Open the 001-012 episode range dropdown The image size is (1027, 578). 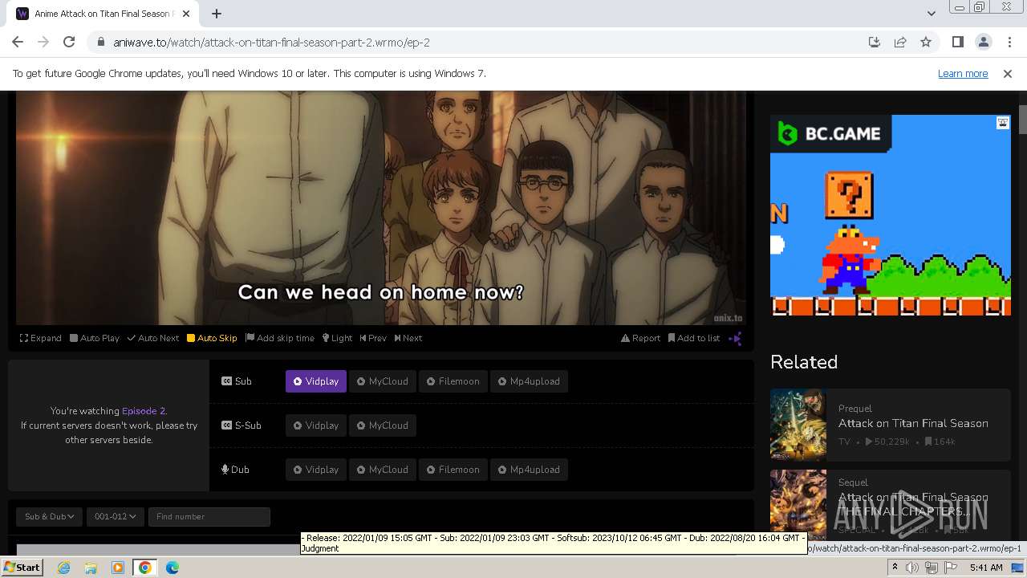point(115,516)
